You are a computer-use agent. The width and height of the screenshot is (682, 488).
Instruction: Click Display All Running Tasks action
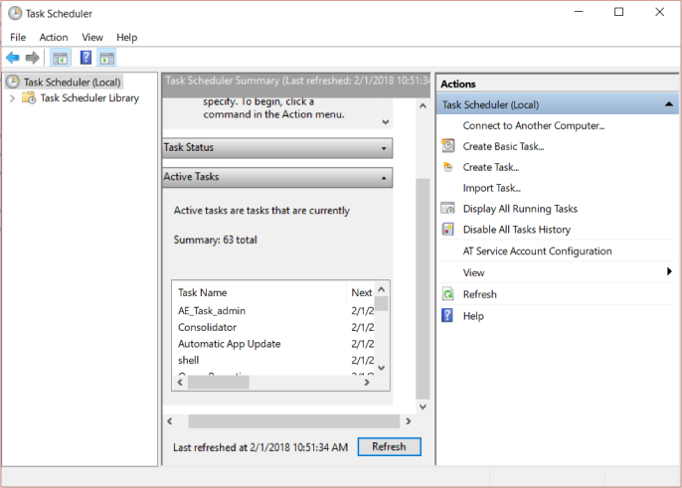tap(520, 209)
